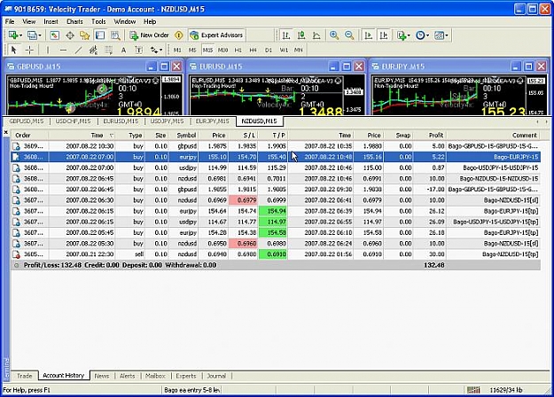The image size is (554, 397).
Task: Click the order icon of the 30.00 profit sell row
Action: coord(16,254)
